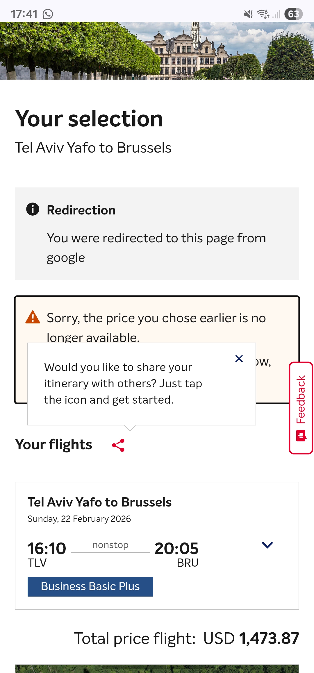314x673 pixels.
Task: Tap the 16:10 TLV departure time
Action: pos(47,549)
